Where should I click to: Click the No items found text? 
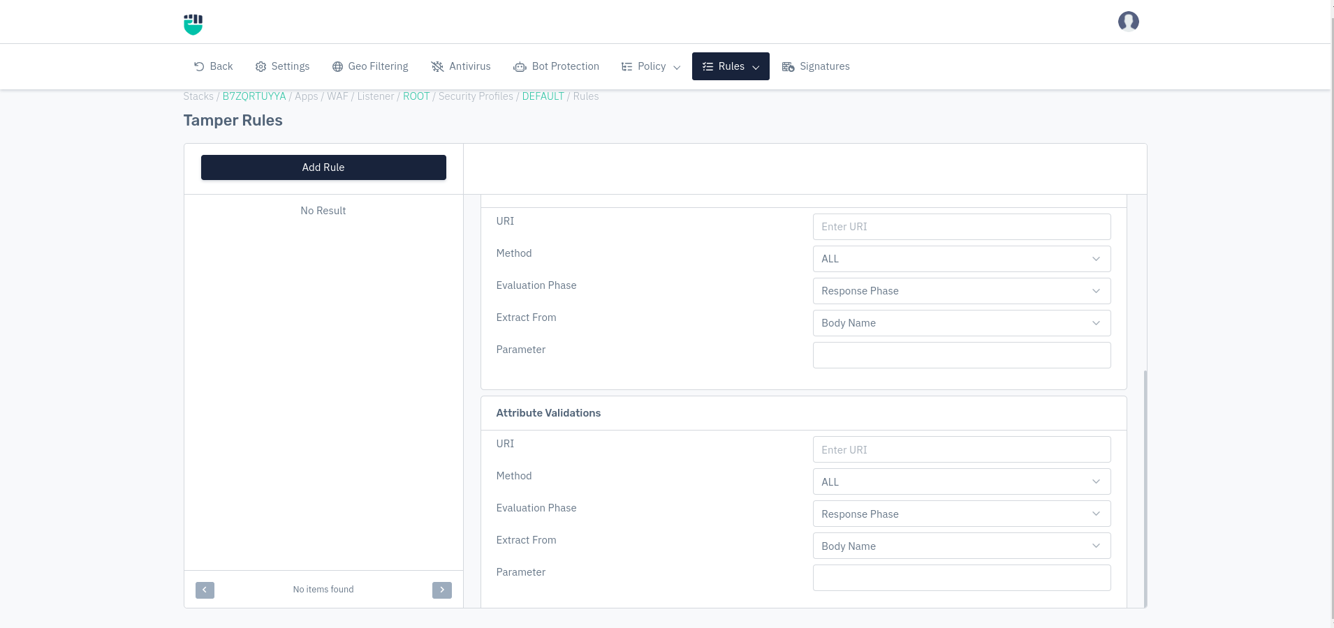(x=323, y=590)
